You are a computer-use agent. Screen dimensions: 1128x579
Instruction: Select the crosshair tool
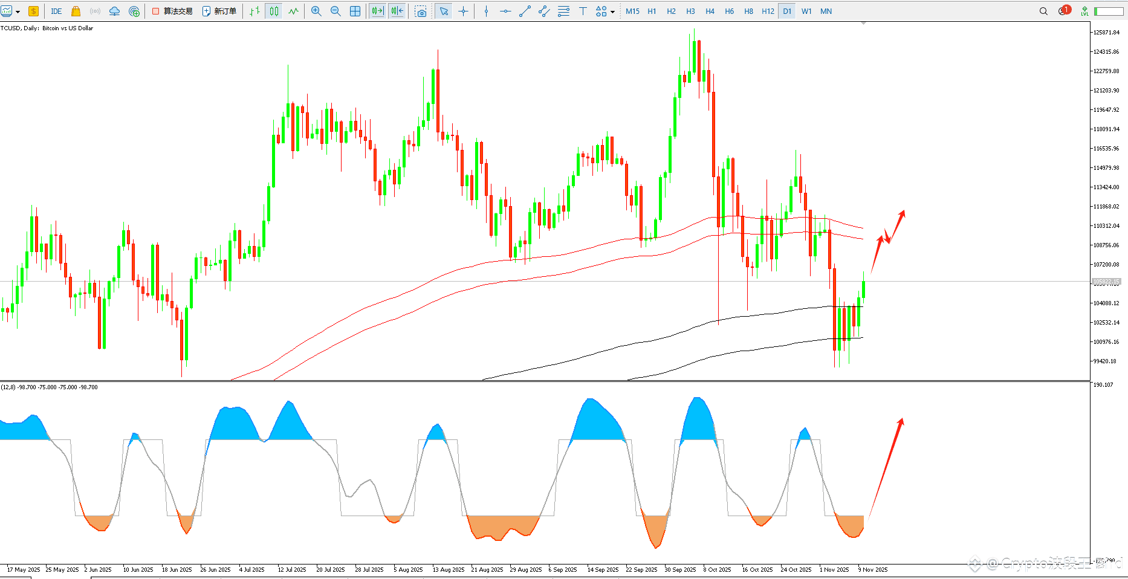(x=464, y=11)
